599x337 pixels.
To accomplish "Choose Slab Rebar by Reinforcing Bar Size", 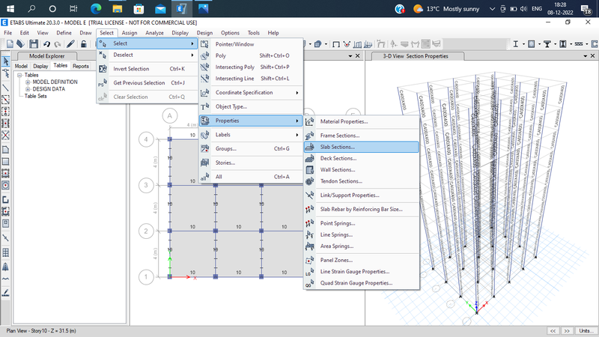I will pyautogui.click(x=362, y=210).
